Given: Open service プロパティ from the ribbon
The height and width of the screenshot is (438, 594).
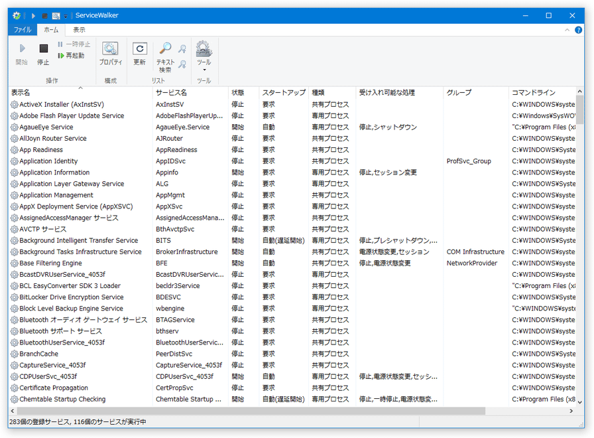Looking at the screenshot, I should pos(111,54).
